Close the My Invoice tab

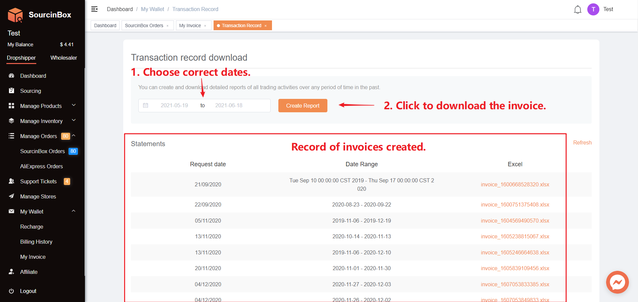pos(205,26)
